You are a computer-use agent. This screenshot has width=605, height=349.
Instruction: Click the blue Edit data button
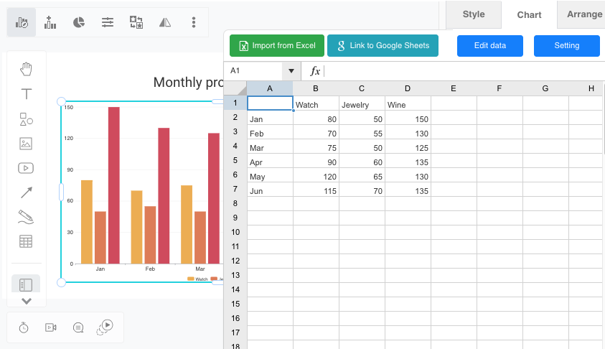click(490, 46)
